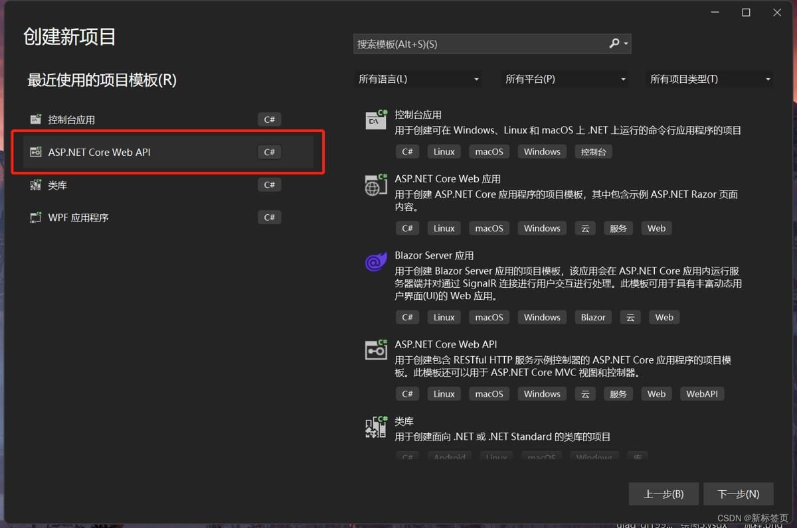Screen dimensions: 797x528
Task: Click the C# badge beside recent WPF 应用程序
Action: [x=269, y=218]
